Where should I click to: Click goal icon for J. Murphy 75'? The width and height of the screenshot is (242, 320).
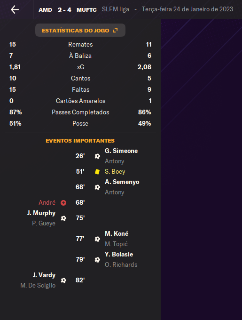pyautogui.click(x=63, y=218)
